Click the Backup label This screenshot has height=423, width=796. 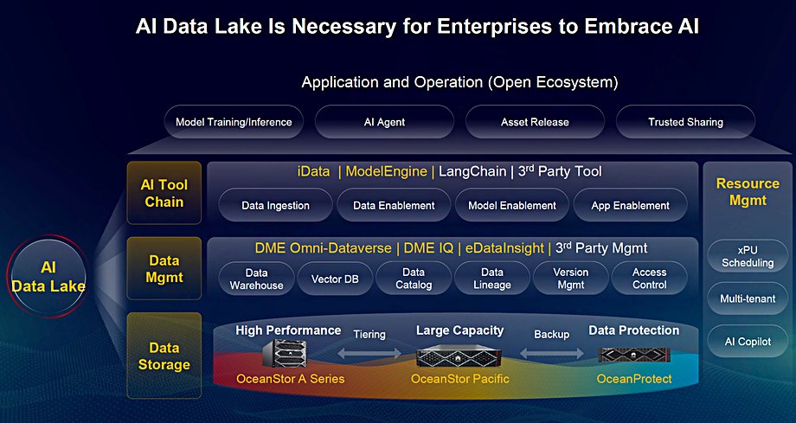click(552, 334)
